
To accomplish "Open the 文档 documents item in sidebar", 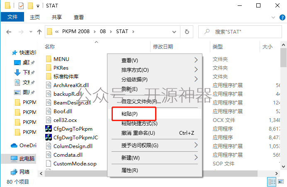I will pyautogui.click(x=24, y=83).
